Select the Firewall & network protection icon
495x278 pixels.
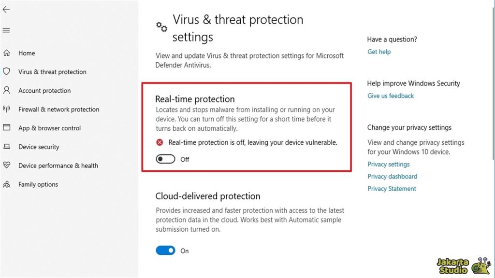click(7, 109)
